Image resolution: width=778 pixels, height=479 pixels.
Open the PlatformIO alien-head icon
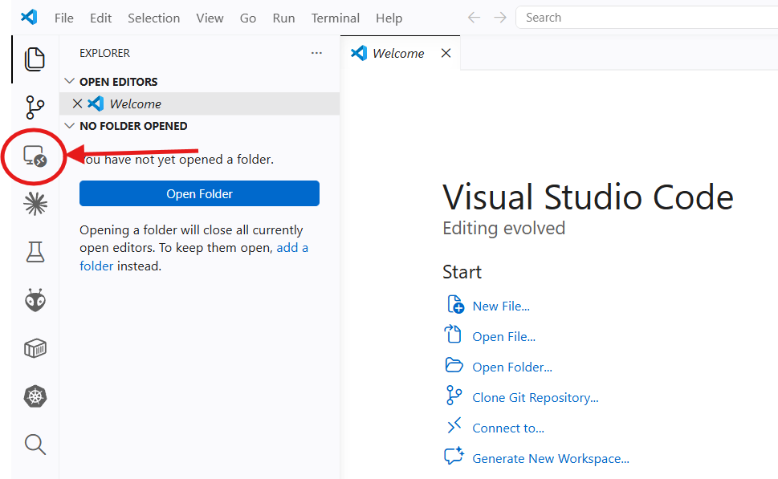point(35,300)
